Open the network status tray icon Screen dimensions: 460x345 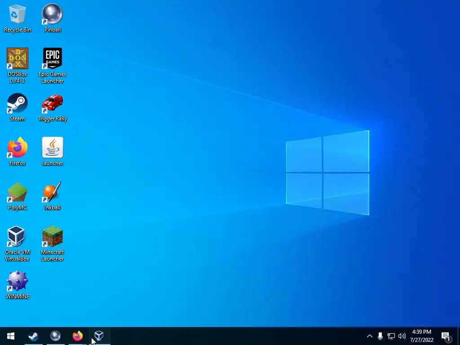391,336
